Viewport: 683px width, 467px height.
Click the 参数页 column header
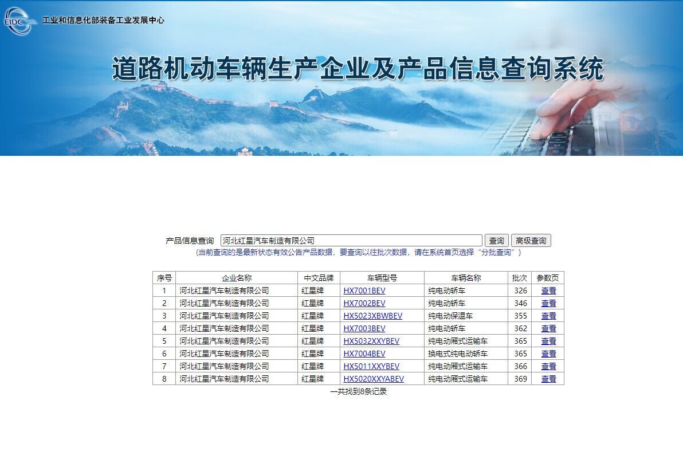548,278
